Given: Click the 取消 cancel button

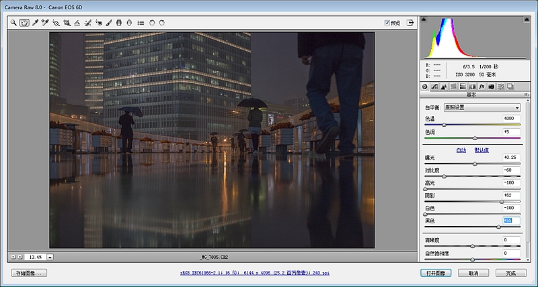Looking at the screenshot, I should [473, 273].
